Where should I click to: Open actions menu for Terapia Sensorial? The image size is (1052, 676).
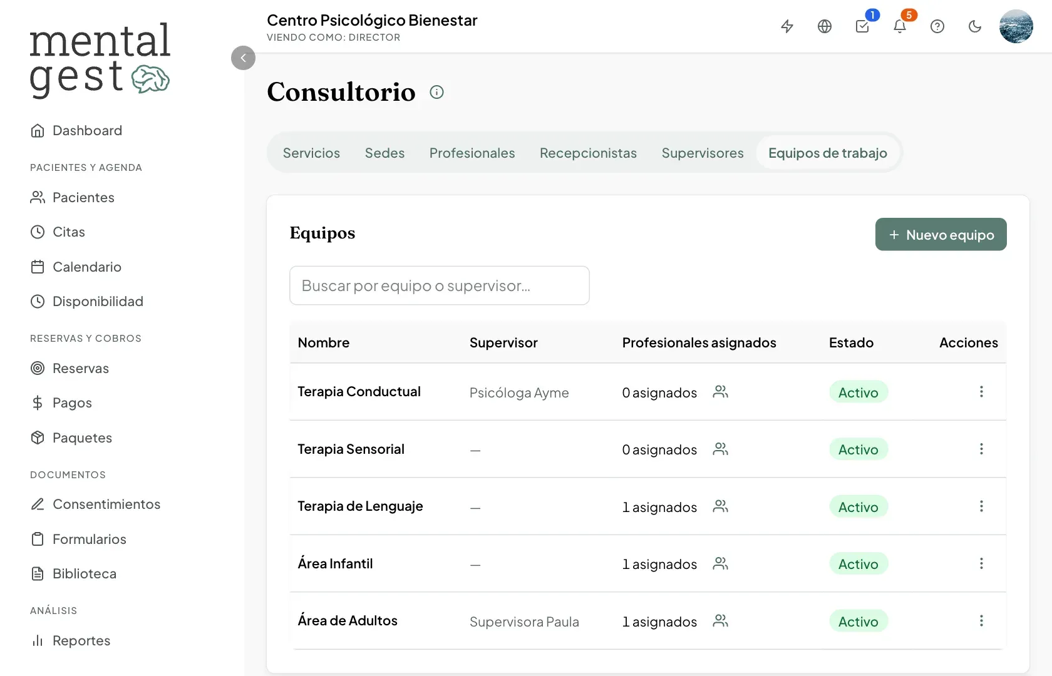[981, 449]
